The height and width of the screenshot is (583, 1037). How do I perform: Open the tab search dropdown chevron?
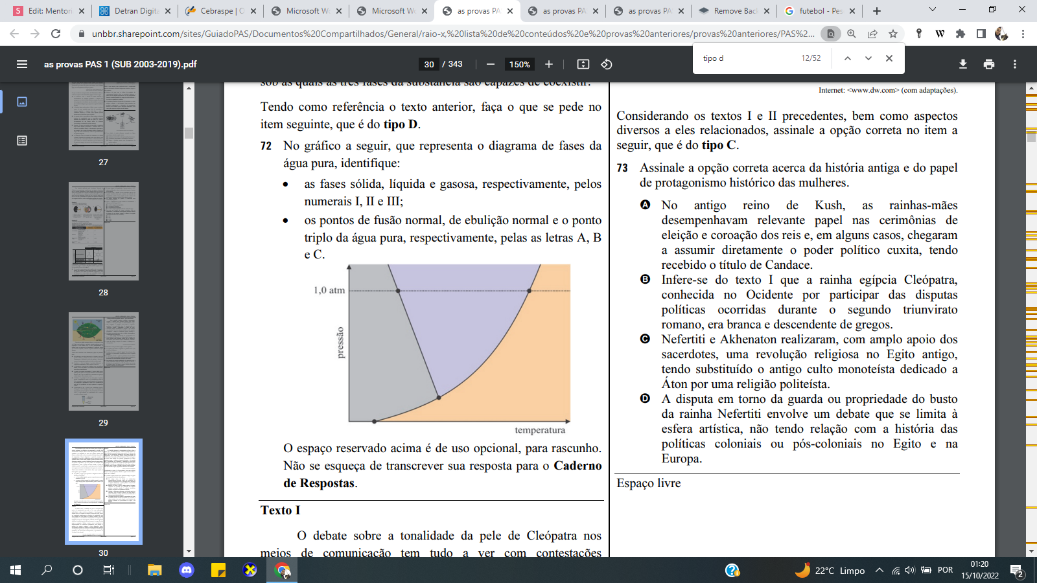(x=933, y=10)
